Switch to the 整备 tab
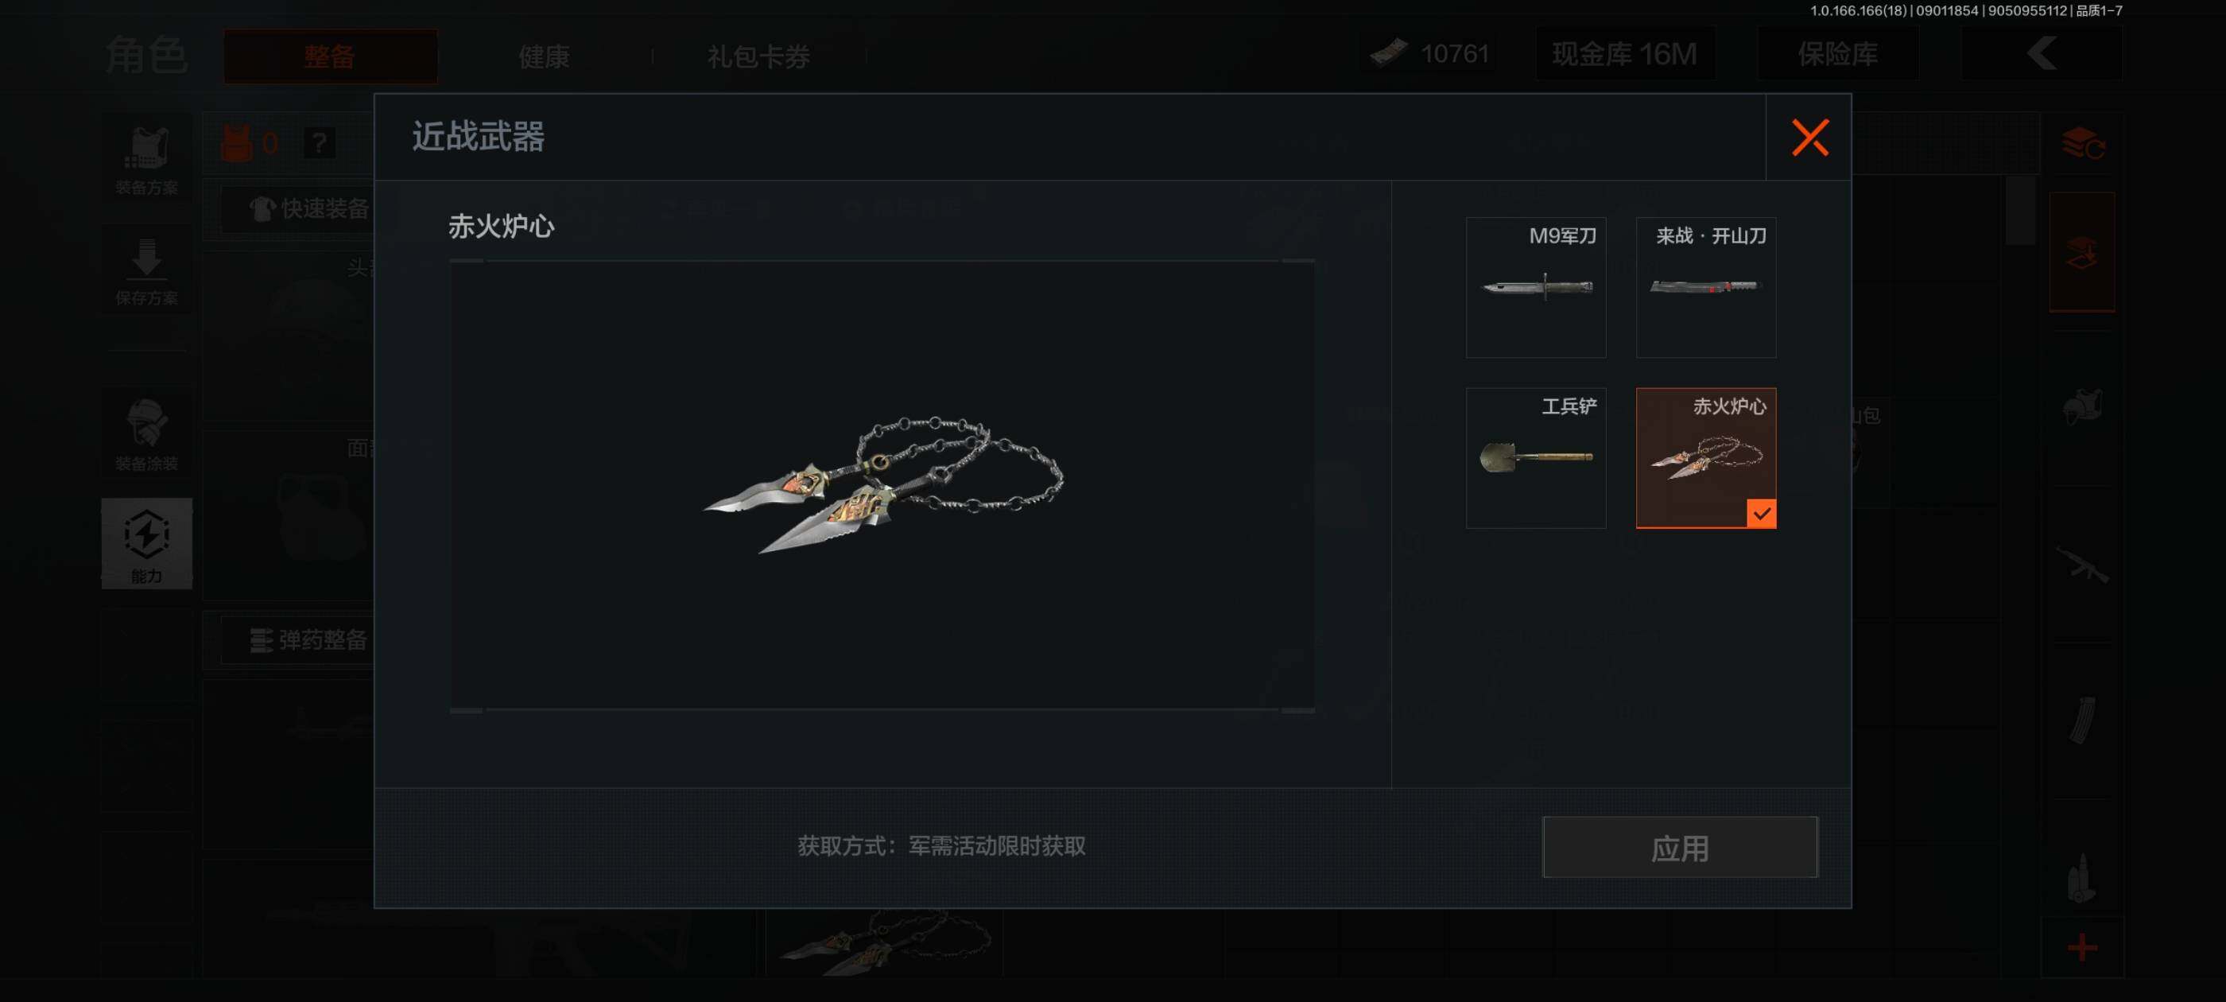The width and height of the screenshot is (2226, 1002). pos(330,56)
